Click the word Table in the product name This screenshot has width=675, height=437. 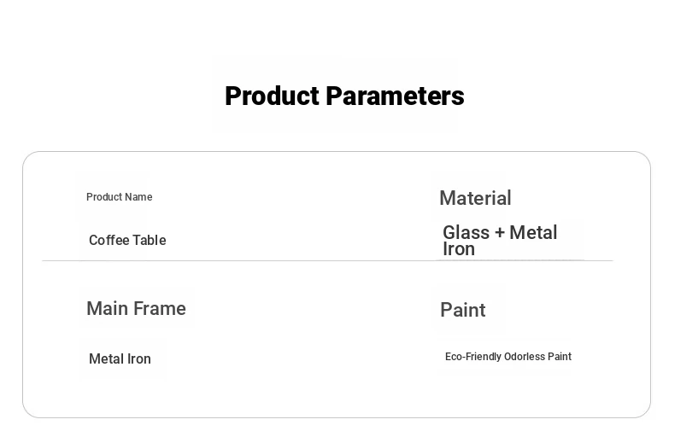coord(149,241)
